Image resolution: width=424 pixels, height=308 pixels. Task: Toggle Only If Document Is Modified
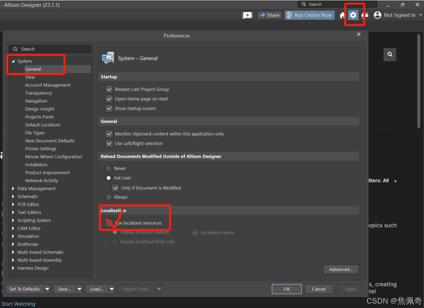click(x=115, y=188)
